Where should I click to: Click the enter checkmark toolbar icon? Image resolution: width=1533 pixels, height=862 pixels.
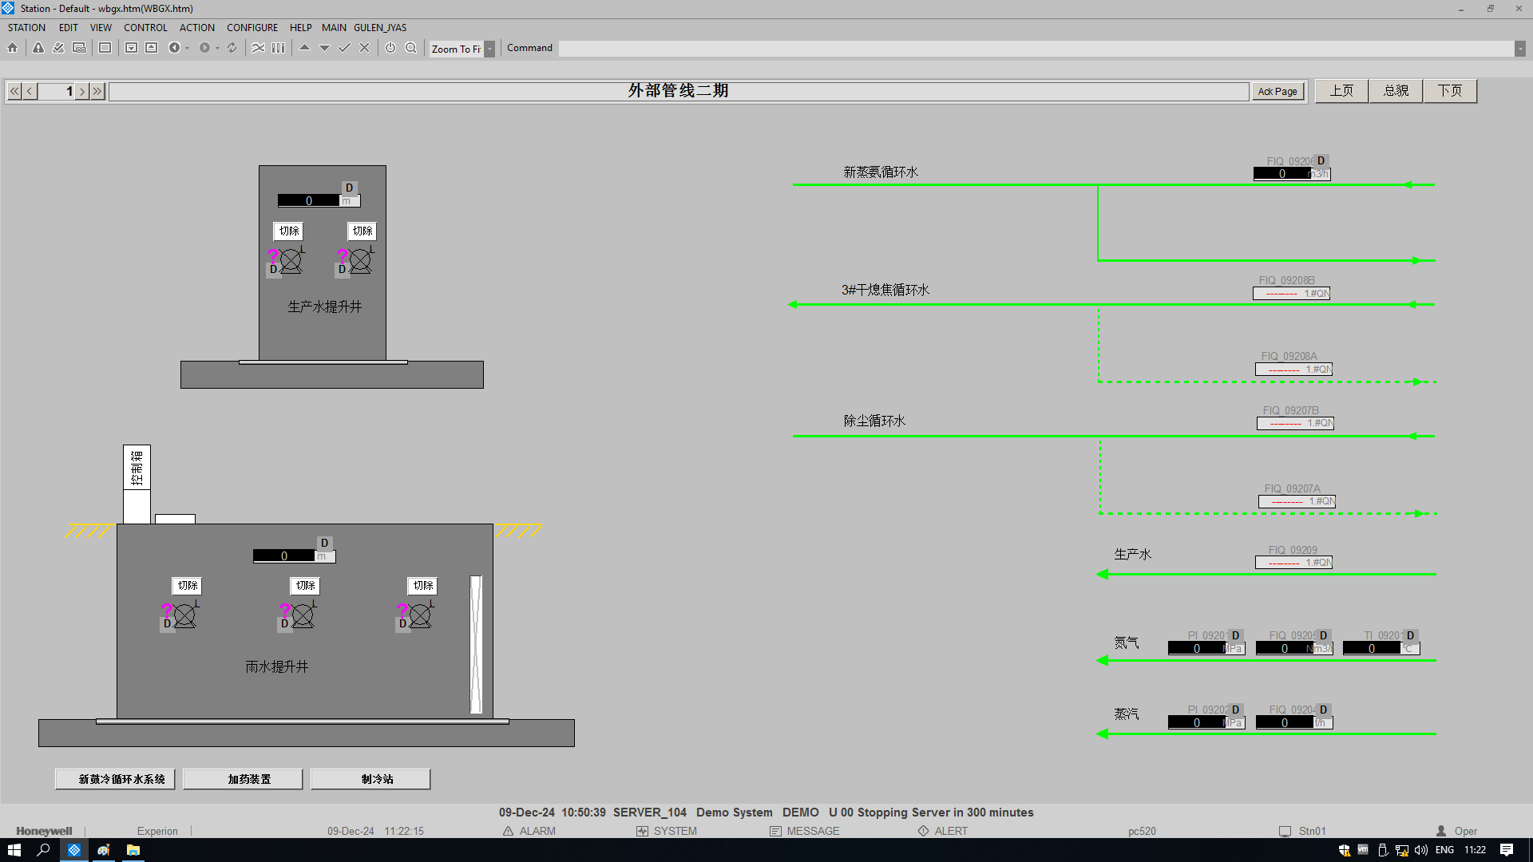point(344,48)
